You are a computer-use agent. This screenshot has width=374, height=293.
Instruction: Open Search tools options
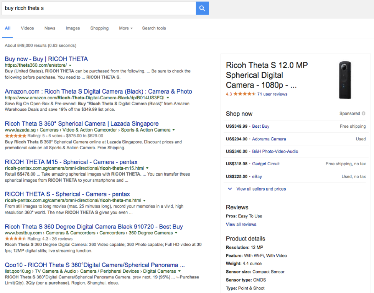pyautogui.click(x=154, y=28)
